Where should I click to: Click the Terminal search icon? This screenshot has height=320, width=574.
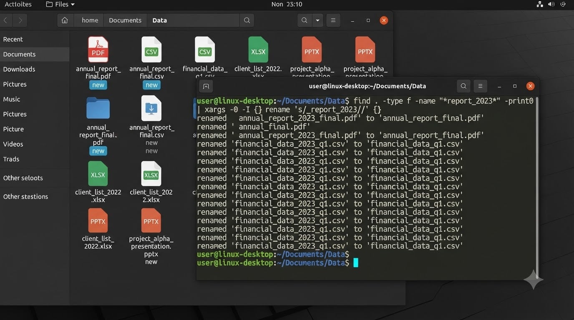463,86
